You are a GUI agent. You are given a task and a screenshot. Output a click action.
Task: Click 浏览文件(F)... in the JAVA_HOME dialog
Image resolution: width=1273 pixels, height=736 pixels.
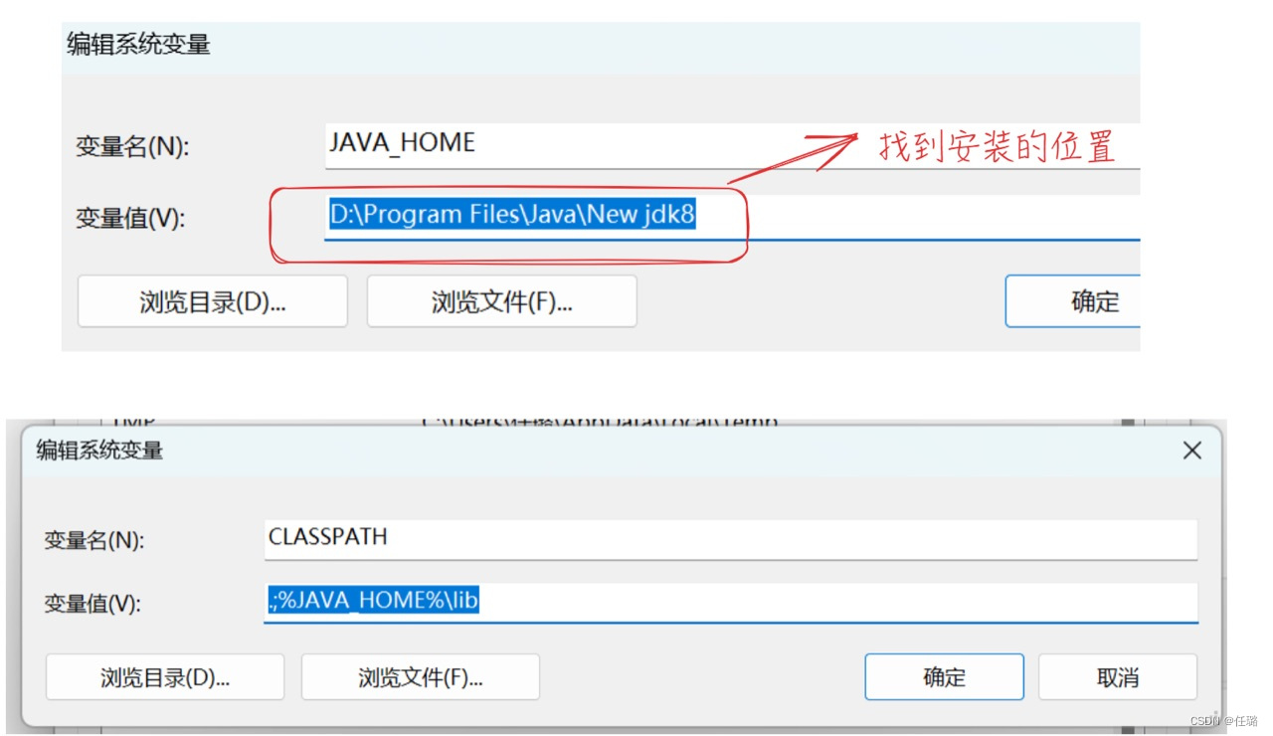(501, 301)
